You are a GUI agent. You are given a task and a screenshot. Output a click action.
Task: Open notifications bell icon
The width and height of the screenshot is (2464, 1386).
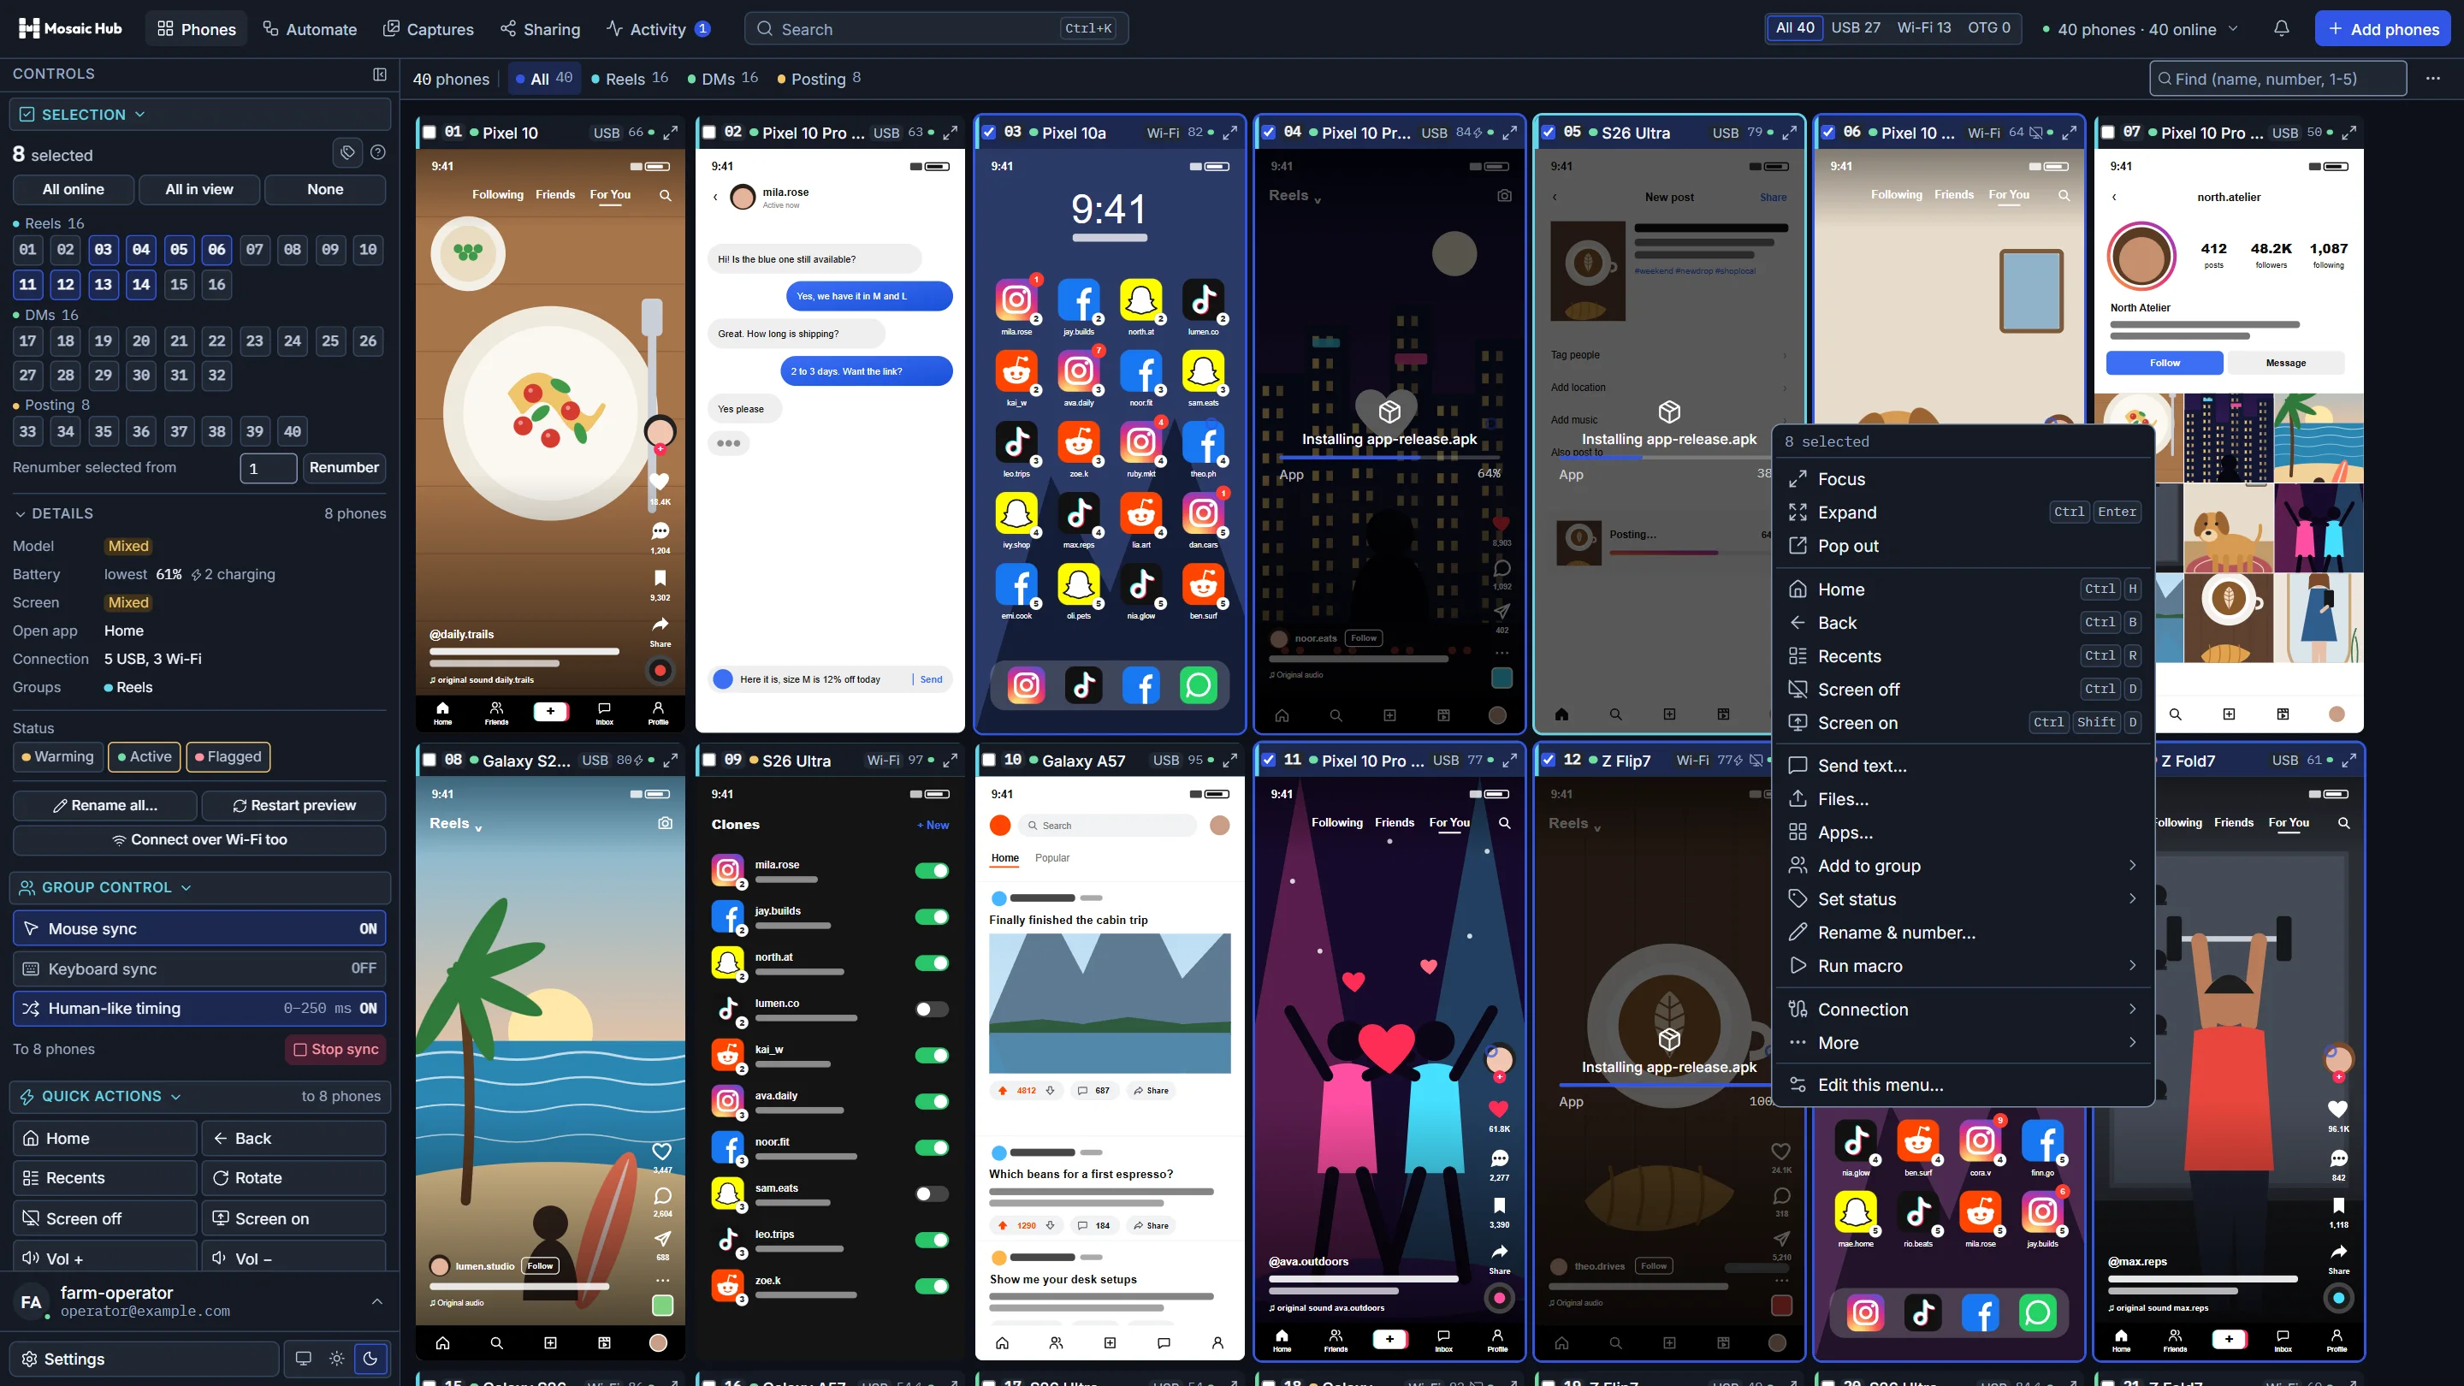coord(2281,29)
